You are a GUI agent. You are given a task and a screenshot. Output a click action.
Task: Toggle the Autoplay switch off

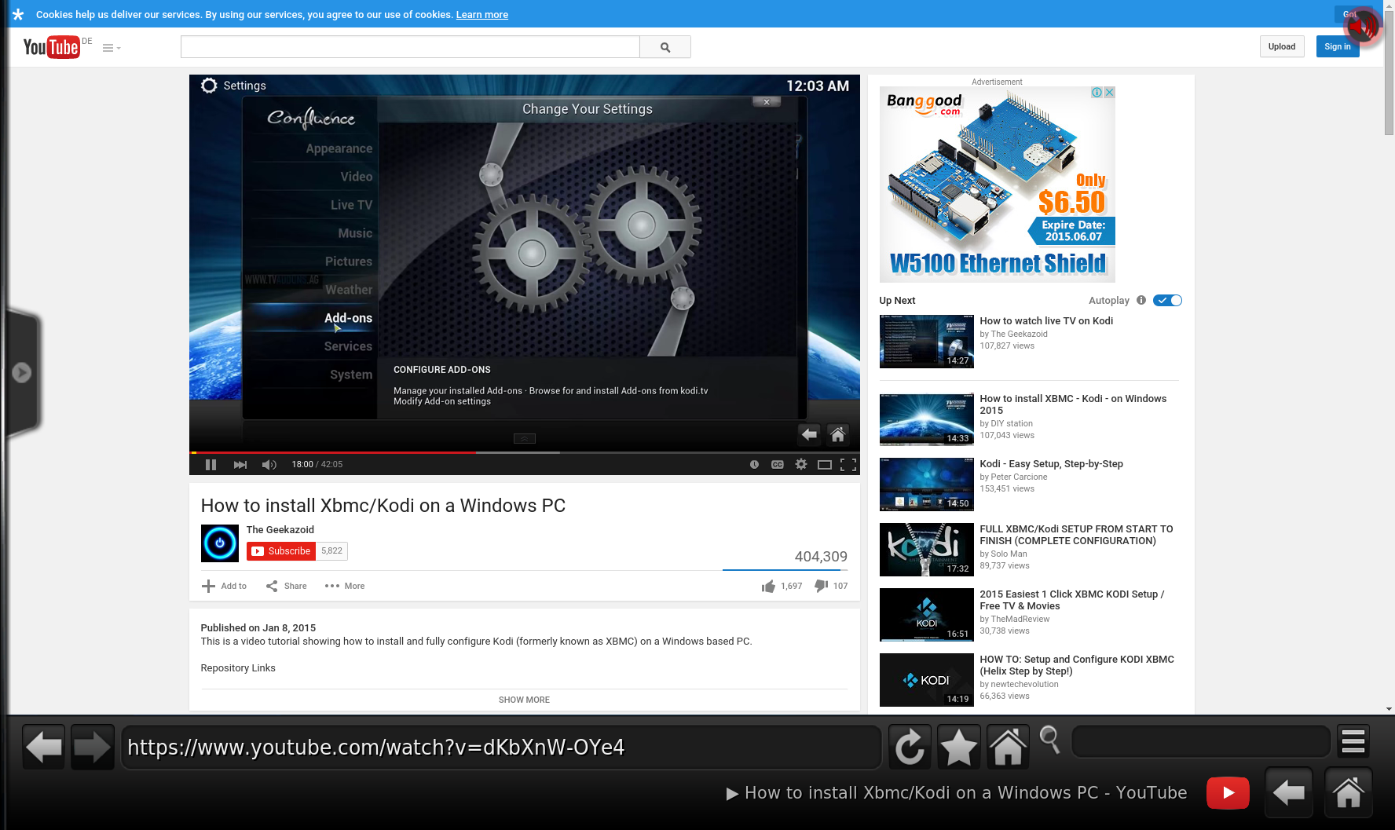click(x=1167, y=301)
